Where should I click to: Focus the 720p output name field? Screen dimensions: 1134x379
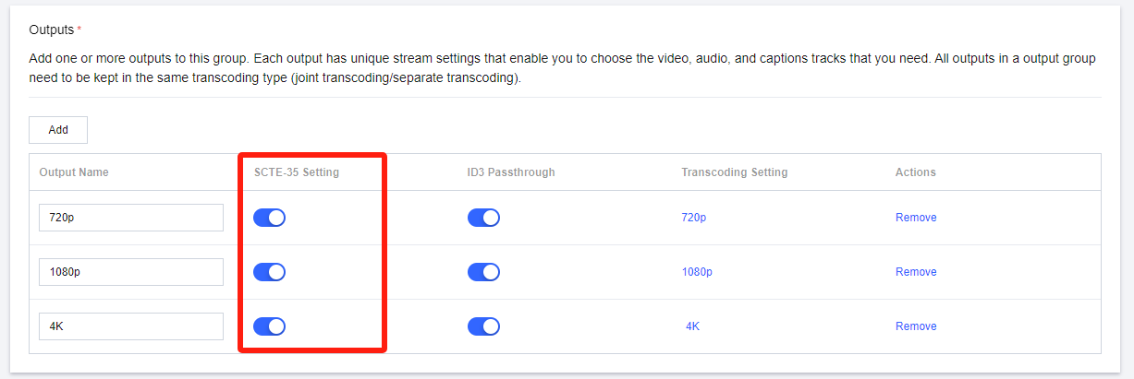[x=131, y=218]
